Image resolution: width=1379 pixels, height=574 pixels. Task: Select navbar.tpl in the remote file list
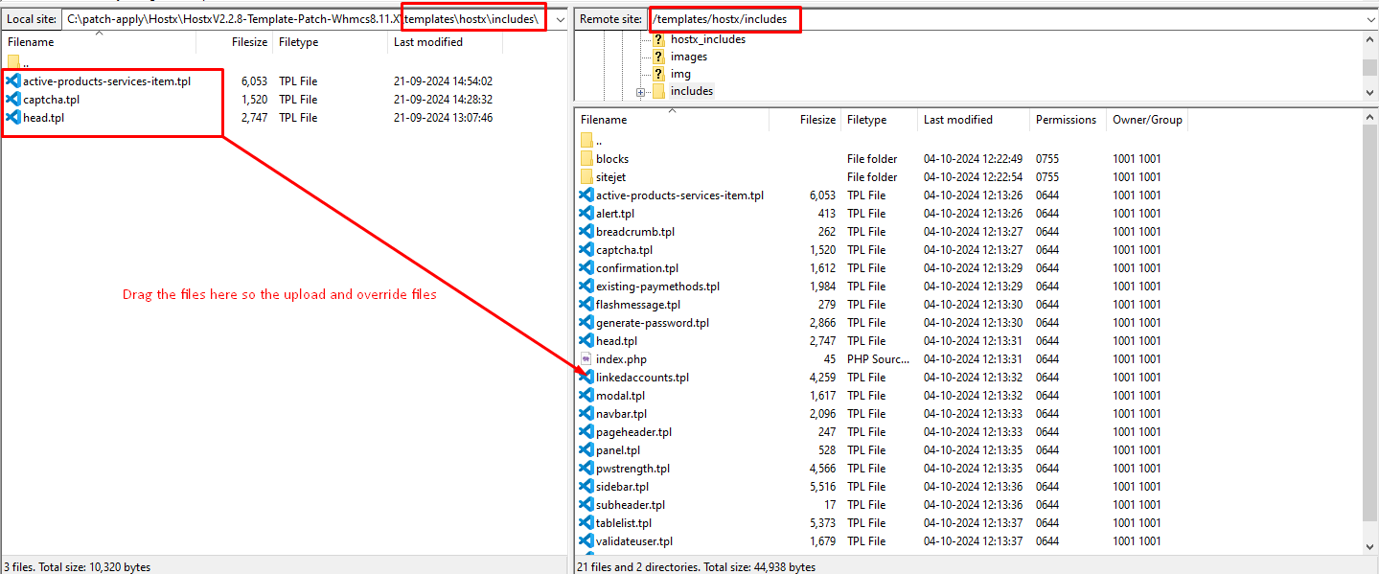pyautogui.click(x=621, y=414)
